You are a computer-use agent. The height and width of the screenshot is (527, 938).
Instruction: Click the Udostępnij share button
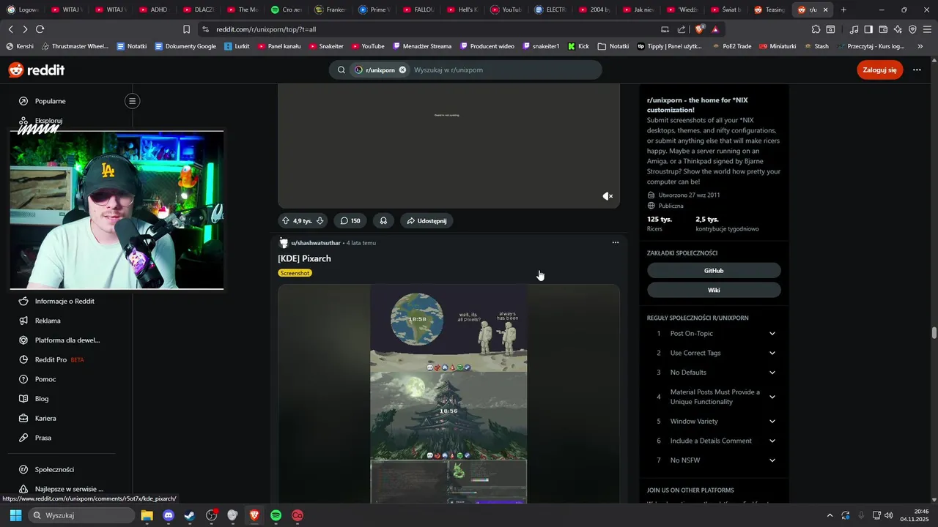tap(426, 220)
